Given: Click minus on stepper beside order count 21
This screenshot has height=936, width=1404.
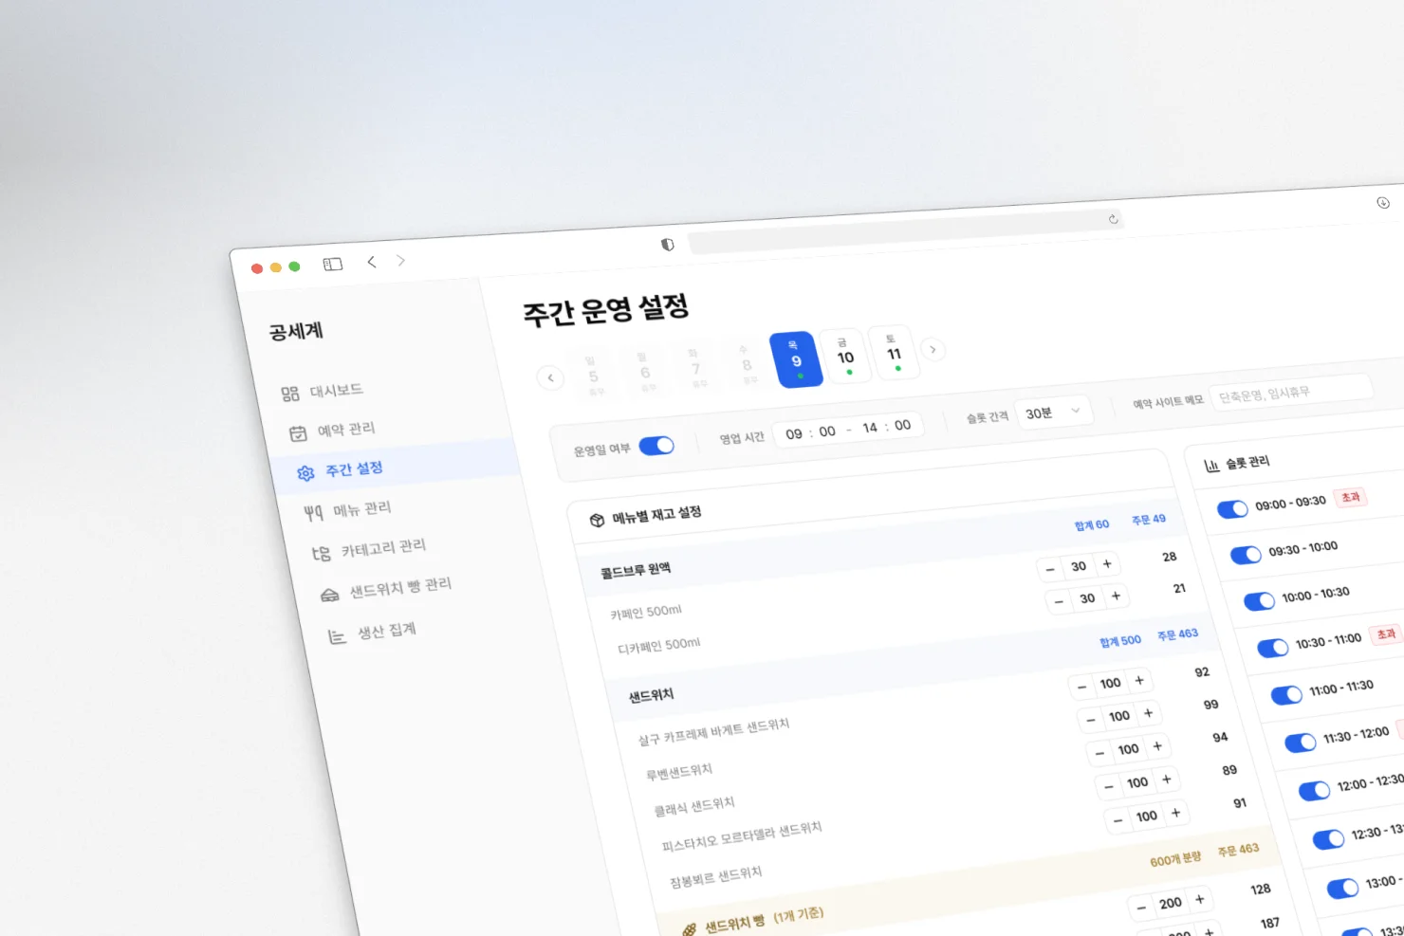Looking at the screenshot, I should [1059, 601].
